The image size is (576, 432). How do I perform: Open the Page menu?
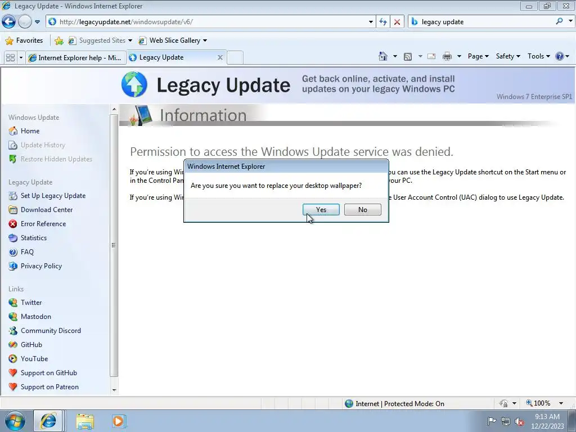(x=478, y=56)
